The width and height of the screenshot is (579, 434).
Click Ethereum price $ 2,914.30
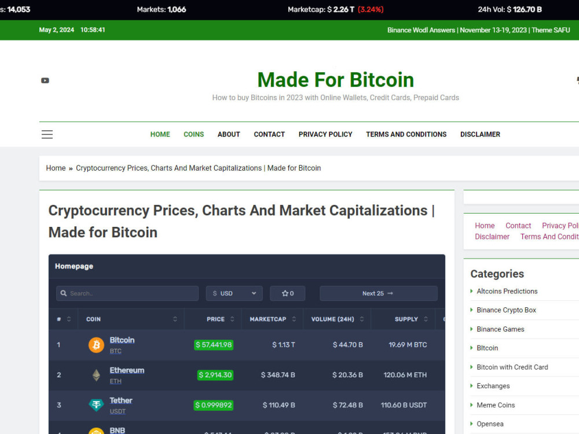pos(215,376)
